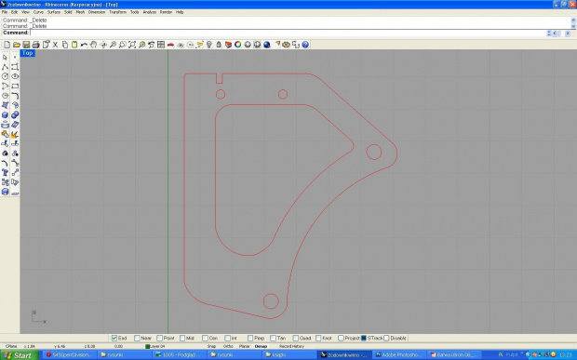Open the Layer 04 layer selector

[157, 346]
